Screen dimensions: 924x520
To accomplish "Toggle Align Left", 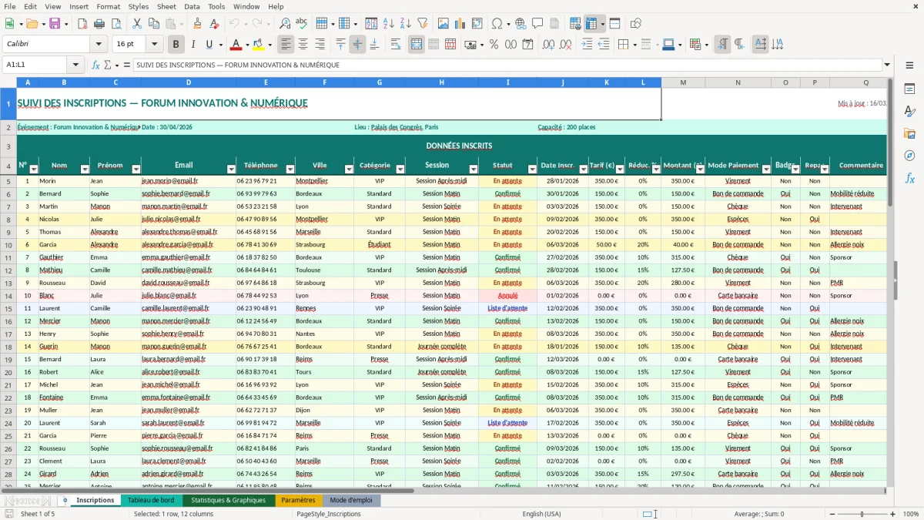I will (x=286, y=45).
